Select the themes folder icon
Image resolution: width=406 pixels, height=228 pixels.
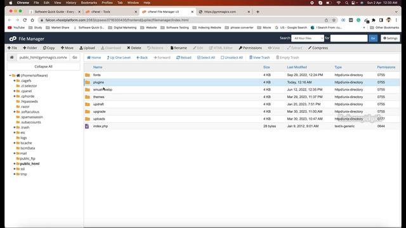point(88,97)
